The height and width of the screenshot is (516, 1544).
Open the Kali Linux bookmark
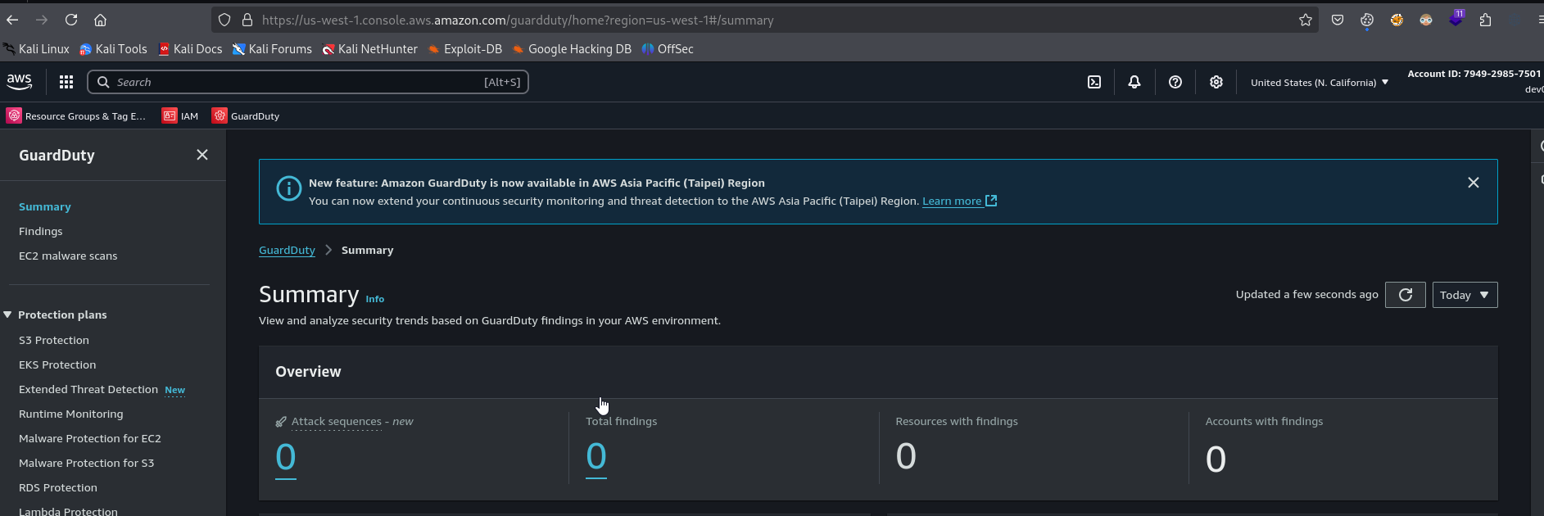[x=36, y=49]
